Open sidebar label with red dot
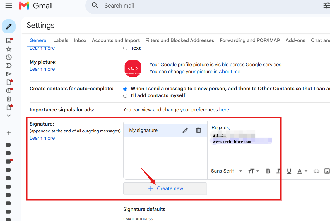The width and height of the screenshot is (330, 221). coord(9,161)
